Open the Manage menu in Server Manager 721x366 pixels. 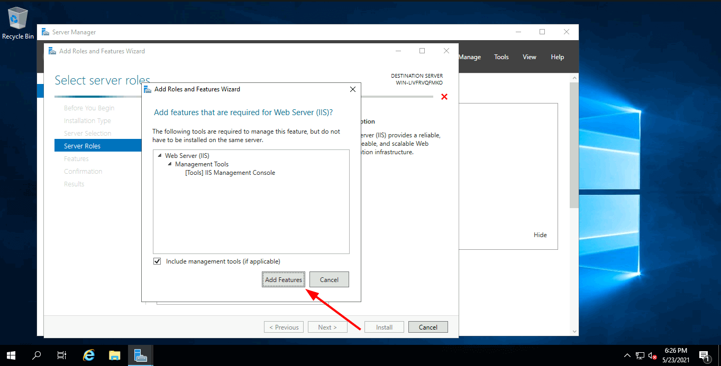[470, 57]
